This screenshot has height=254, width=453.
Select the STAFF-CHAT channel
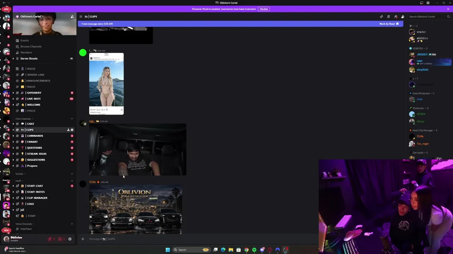tap(44, 186)
